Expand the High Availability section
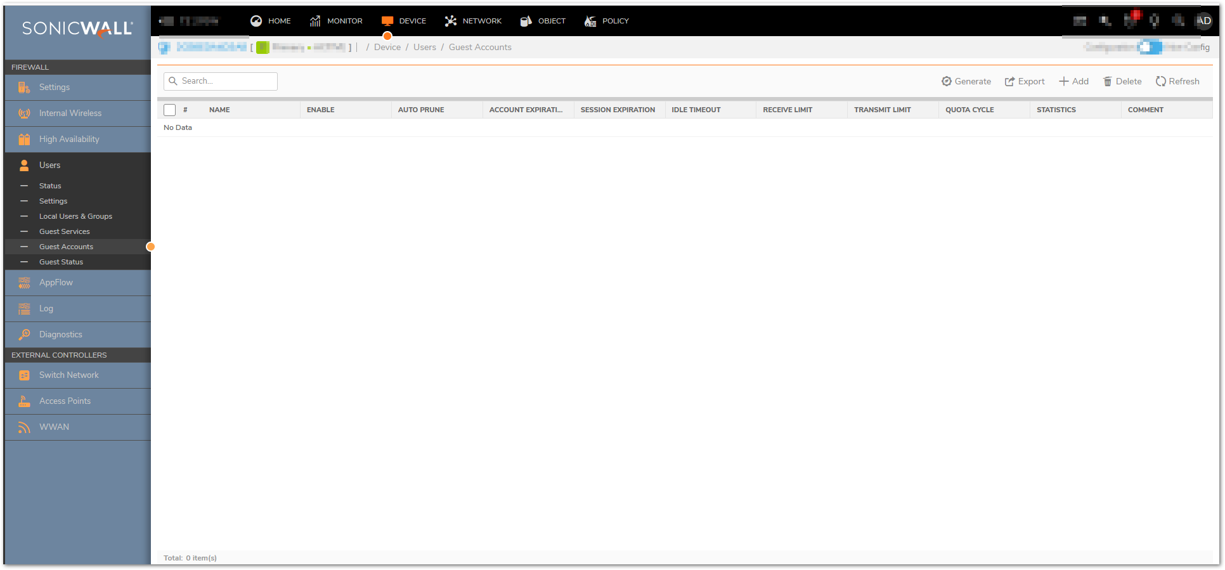This screenshot has height=570, width=1225. tap(69, 139)
